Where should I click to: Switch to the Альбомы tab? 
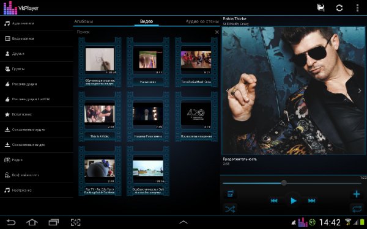click(84, 21)
